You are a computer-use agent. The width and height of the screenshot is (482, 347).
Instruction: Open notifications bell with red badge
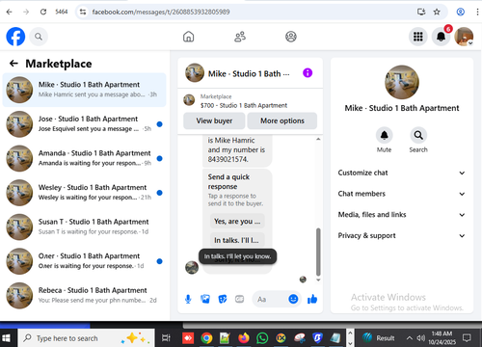tap(442, 37)
